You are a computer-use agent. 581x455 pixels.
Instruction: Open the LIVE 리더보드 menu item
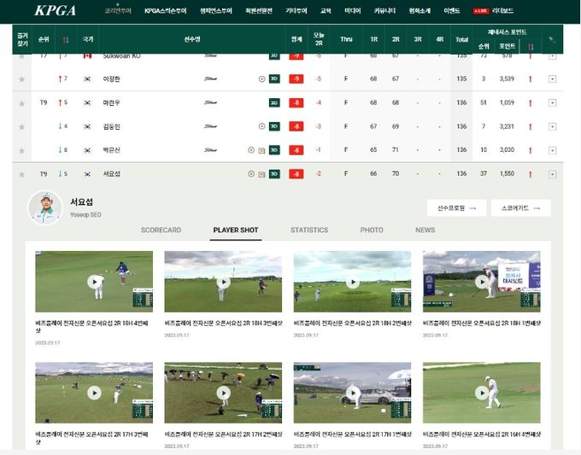(493, 11)
